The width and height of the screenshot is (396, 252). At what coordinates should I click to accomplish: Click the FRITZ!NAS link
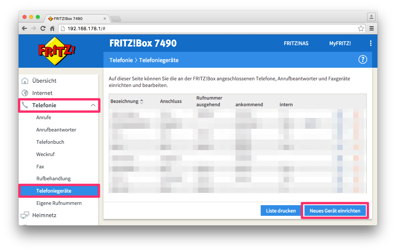(x=296, y=43)
